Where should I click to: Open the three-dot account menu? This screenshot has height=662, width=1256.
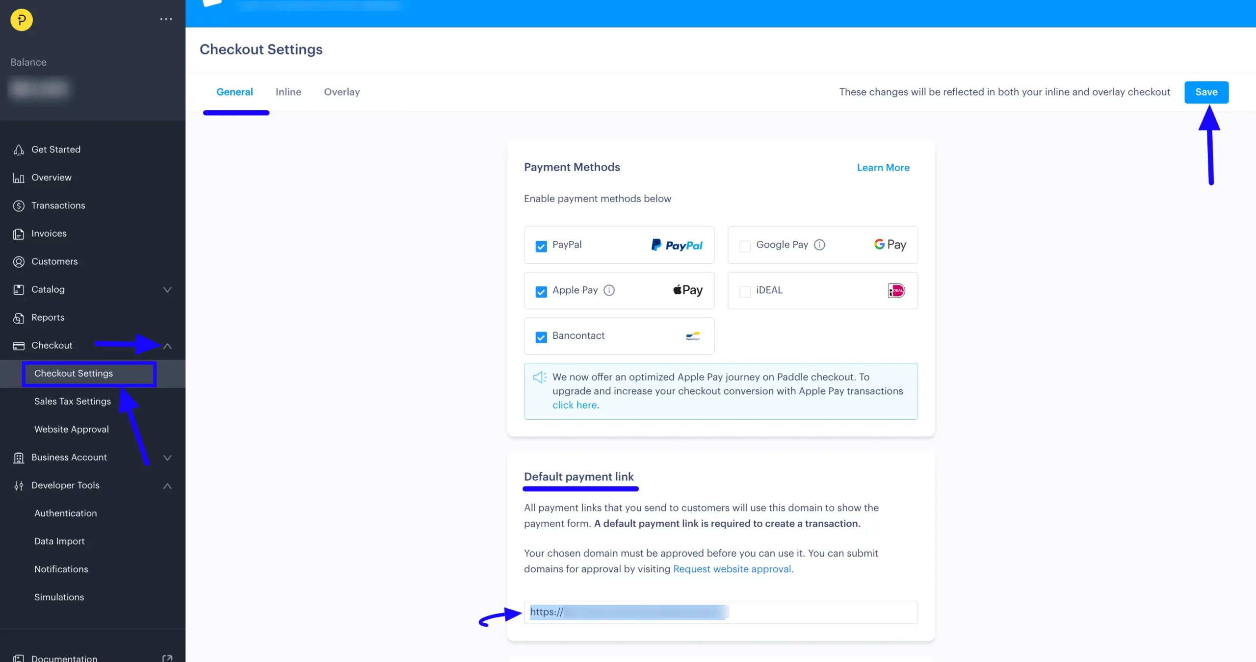coord(166,19)
